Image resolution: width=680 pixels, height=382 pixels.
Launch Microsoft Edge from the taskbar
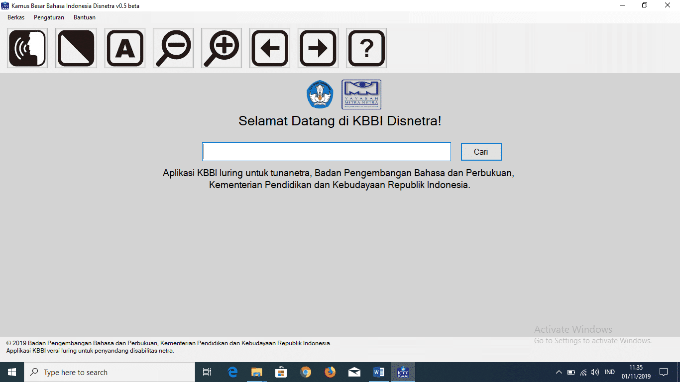point(232,372)
